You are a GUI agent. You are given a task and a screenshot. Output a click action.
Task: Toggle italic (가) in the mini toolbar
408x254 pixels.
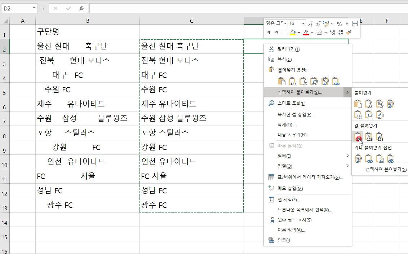click(276, 32)
